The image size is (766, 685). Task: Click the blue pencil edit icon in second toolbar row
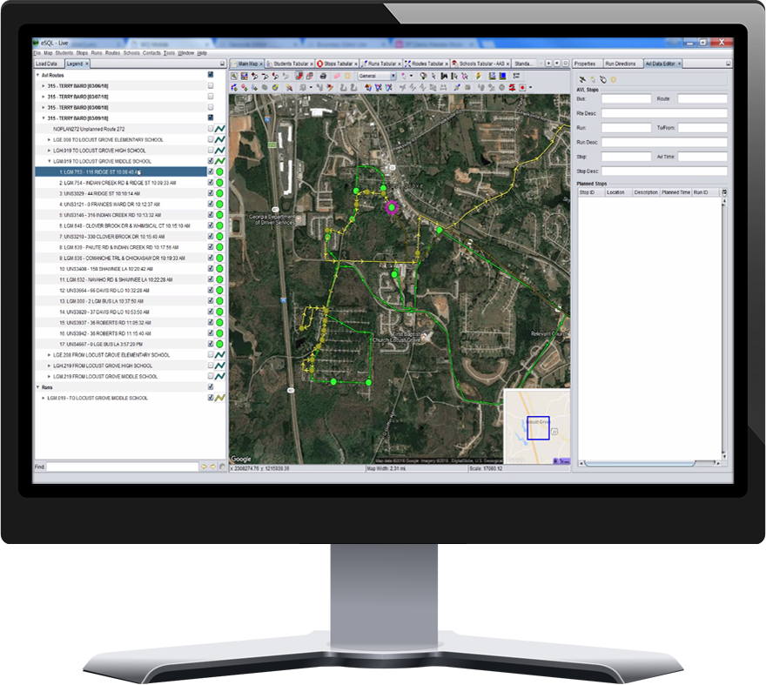[456, 87]
